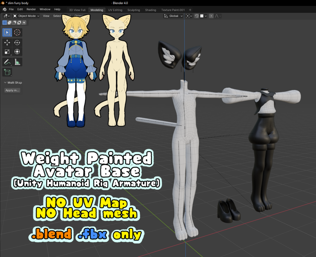Toggle proportional editing
Screen dimensions: 316x257
(211, 16)
